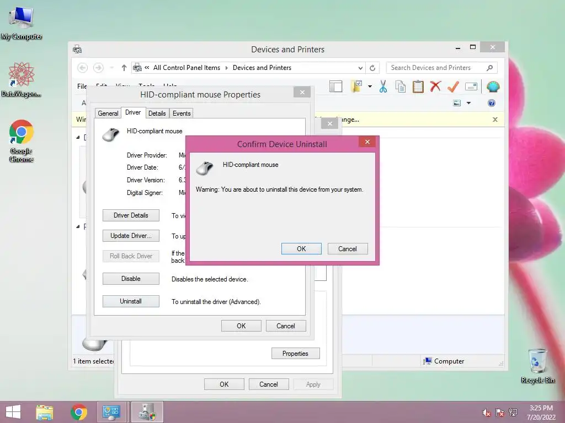The height and width of the screenshot is (423, 565).
Task: Open File Explorer from the taskbar
Action: pos(45,412)
